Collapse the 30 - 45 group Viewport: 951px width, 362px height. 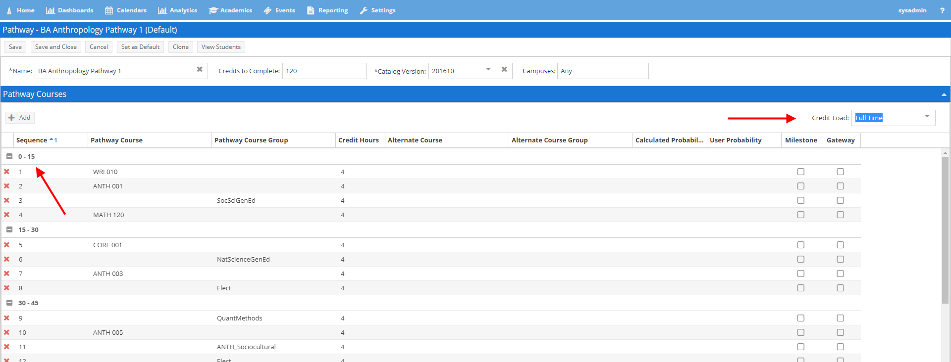(x=9, y=303)
